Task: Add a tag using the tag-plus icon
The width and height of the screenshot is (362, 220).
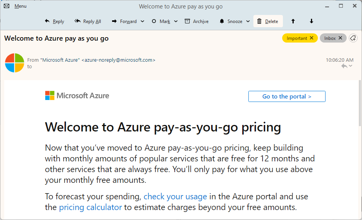Action: 353,38
